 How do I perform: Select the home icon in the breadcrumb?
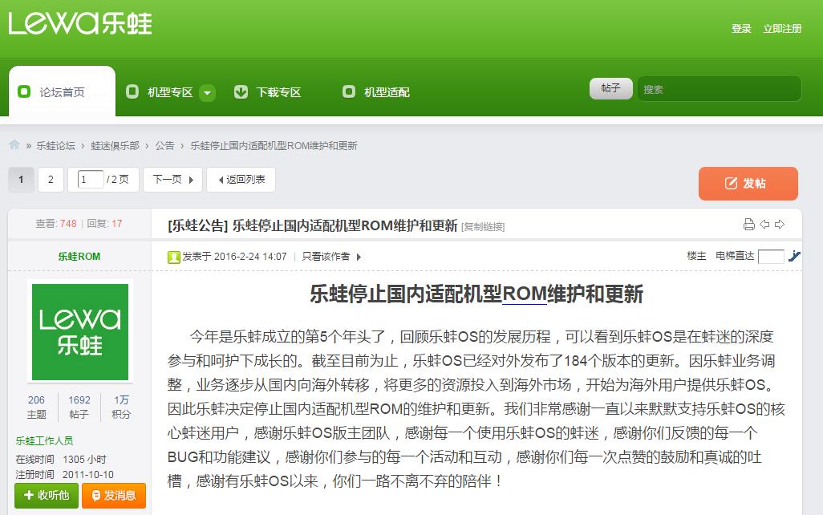point(13,145)
